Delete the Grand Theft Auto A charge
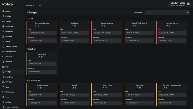The image size is (193, 109). (x=136, y=26)
